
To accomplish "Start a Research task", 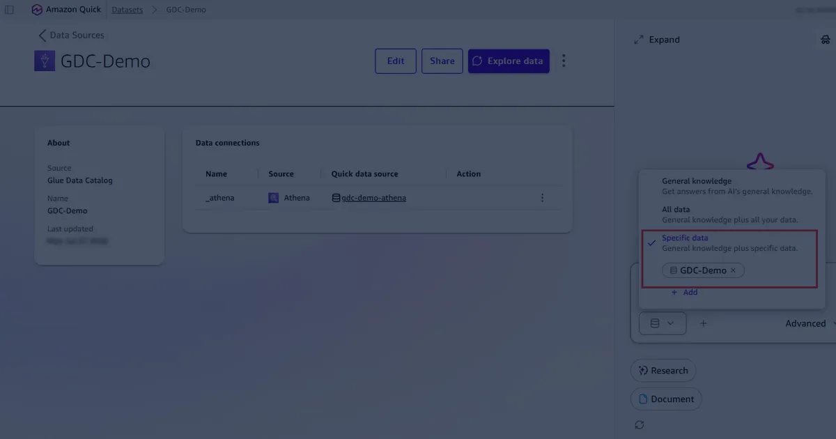I will click(x=663, y=371).
